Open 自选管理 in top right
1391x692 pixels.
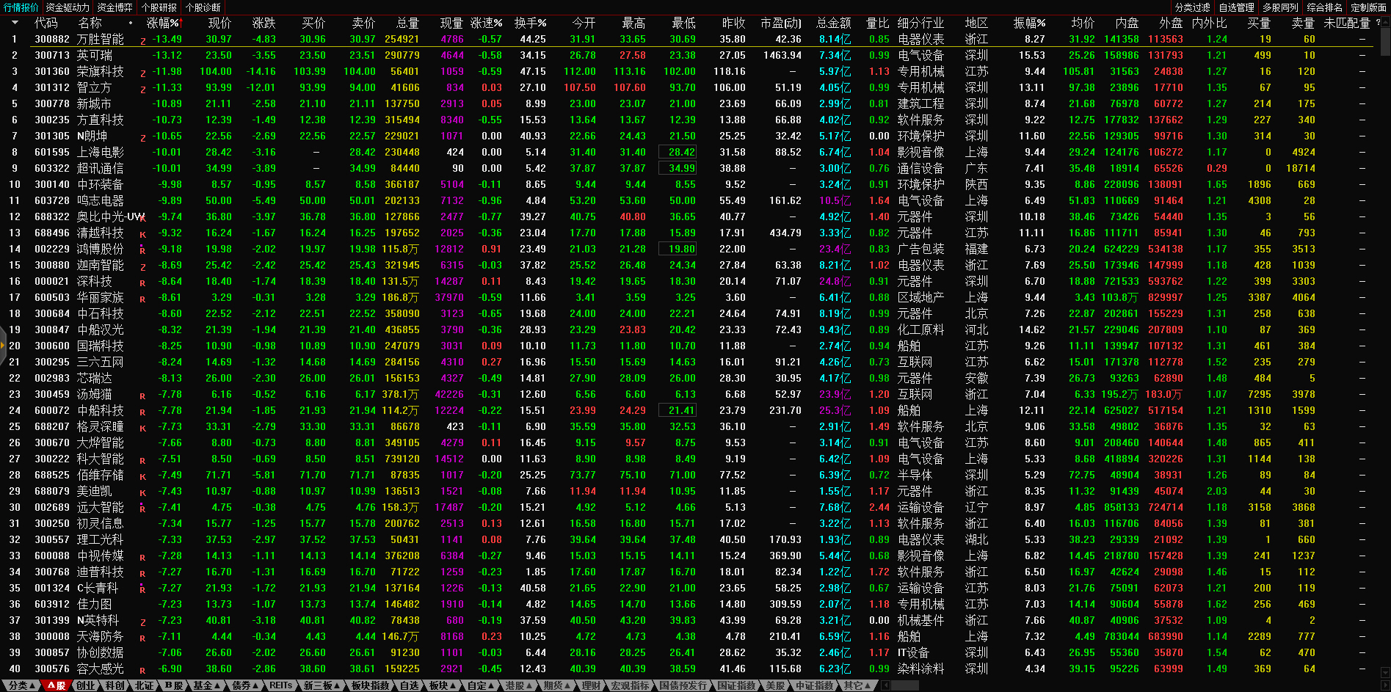tap(1236, 7)
